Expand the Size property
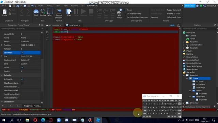 2,56
